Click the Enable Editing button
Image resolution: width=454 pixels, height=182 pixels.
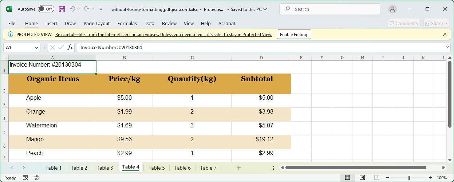[293, 35]
